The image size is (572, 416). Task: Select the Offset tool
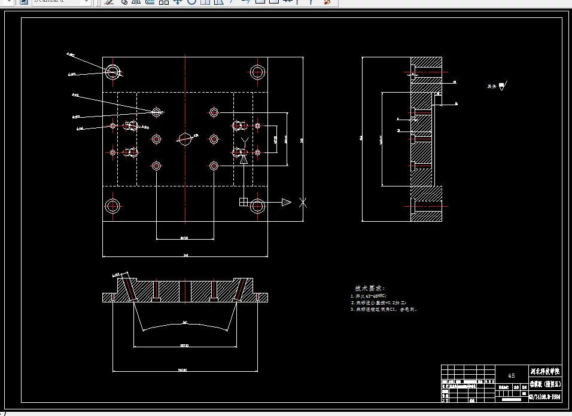150,1
